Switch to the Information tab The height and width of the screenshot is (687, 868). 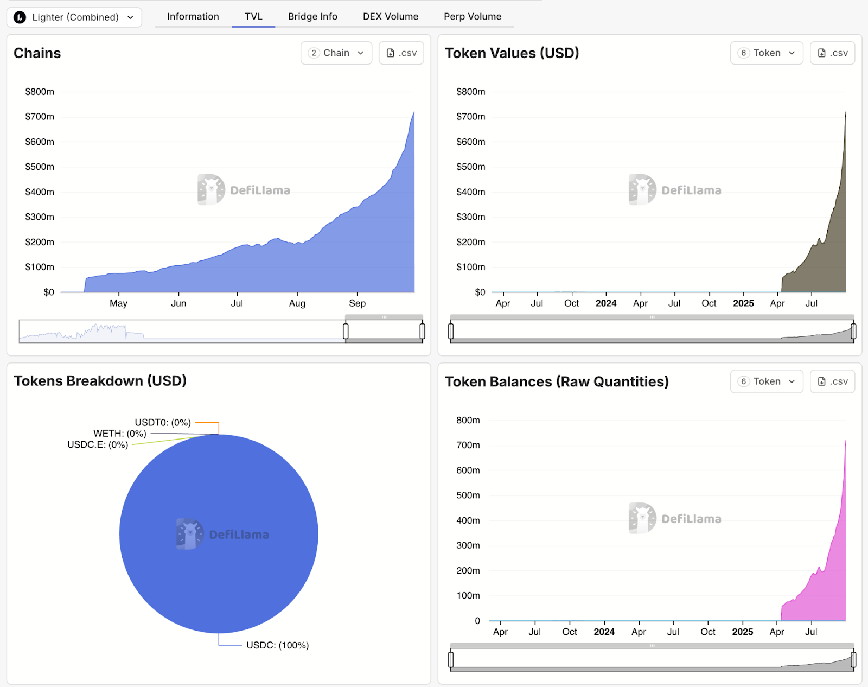[193, 16]
